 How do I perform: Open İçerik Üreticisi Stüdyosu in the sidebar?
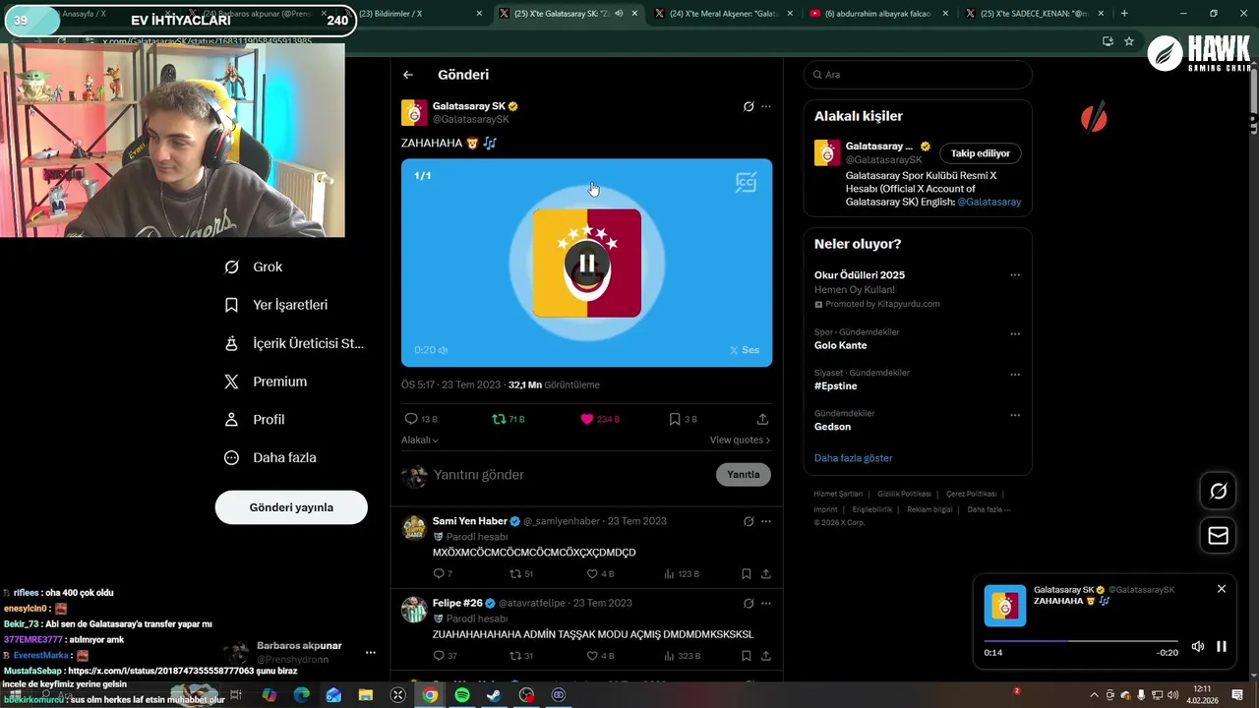point(294,343)
